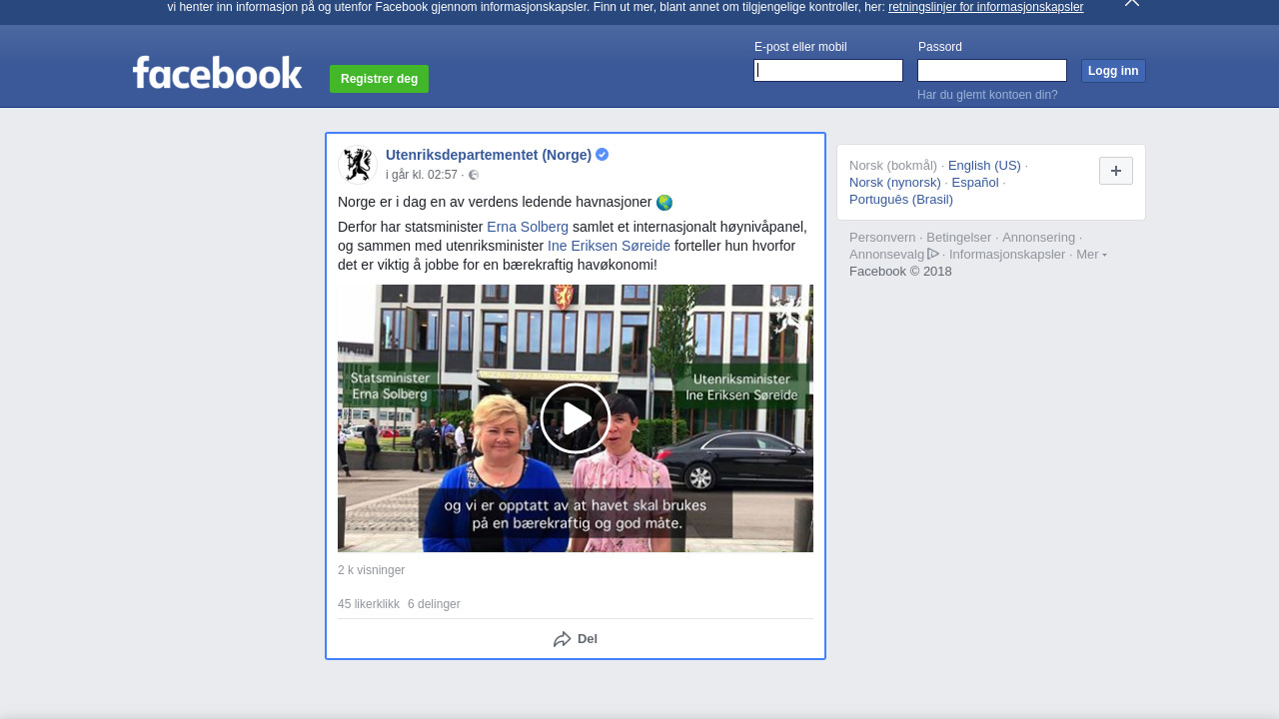
Task: Switch language to English (US)
Action: (x=984, y=165)
